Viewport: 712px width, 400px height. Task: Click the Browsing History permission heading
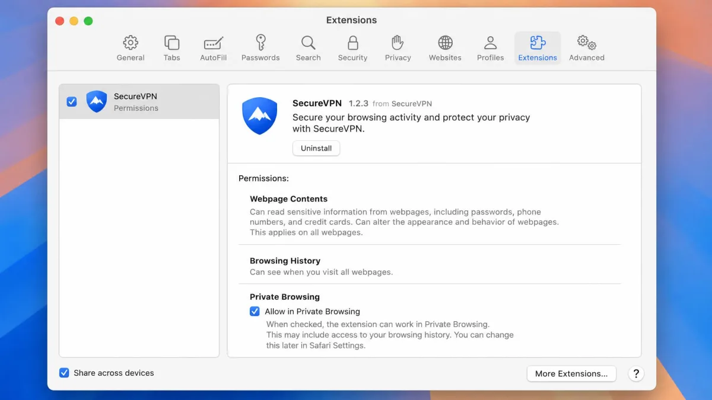pyautogui.click(x=285, y=261)
